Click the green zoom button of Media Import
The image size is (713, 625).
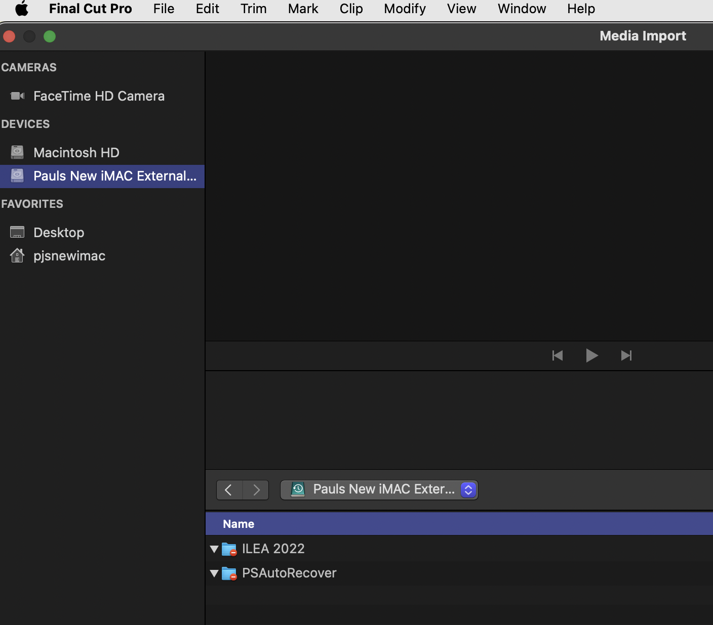[x=50, y=36]
